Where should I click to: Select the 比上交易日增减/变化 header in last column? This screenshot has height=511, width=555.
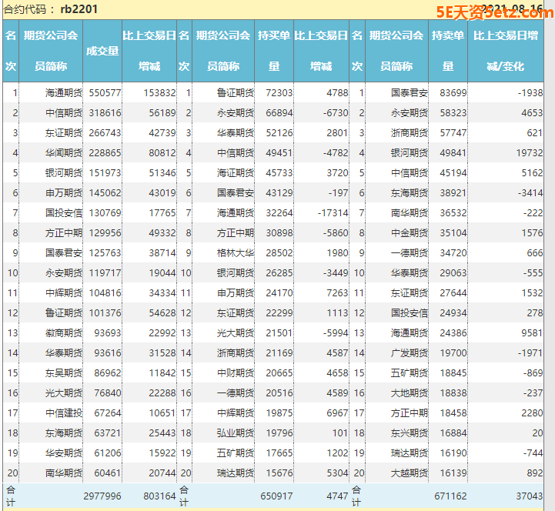click(x=505, y=51)
